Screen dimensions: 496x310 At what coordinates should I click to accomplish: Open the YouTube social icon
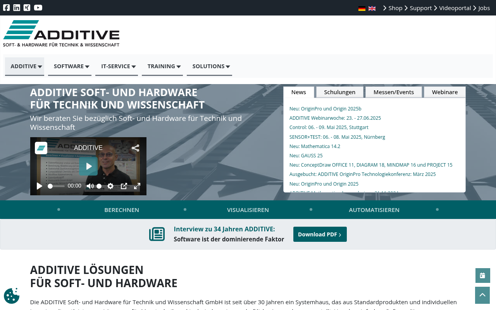coord(38,8)
